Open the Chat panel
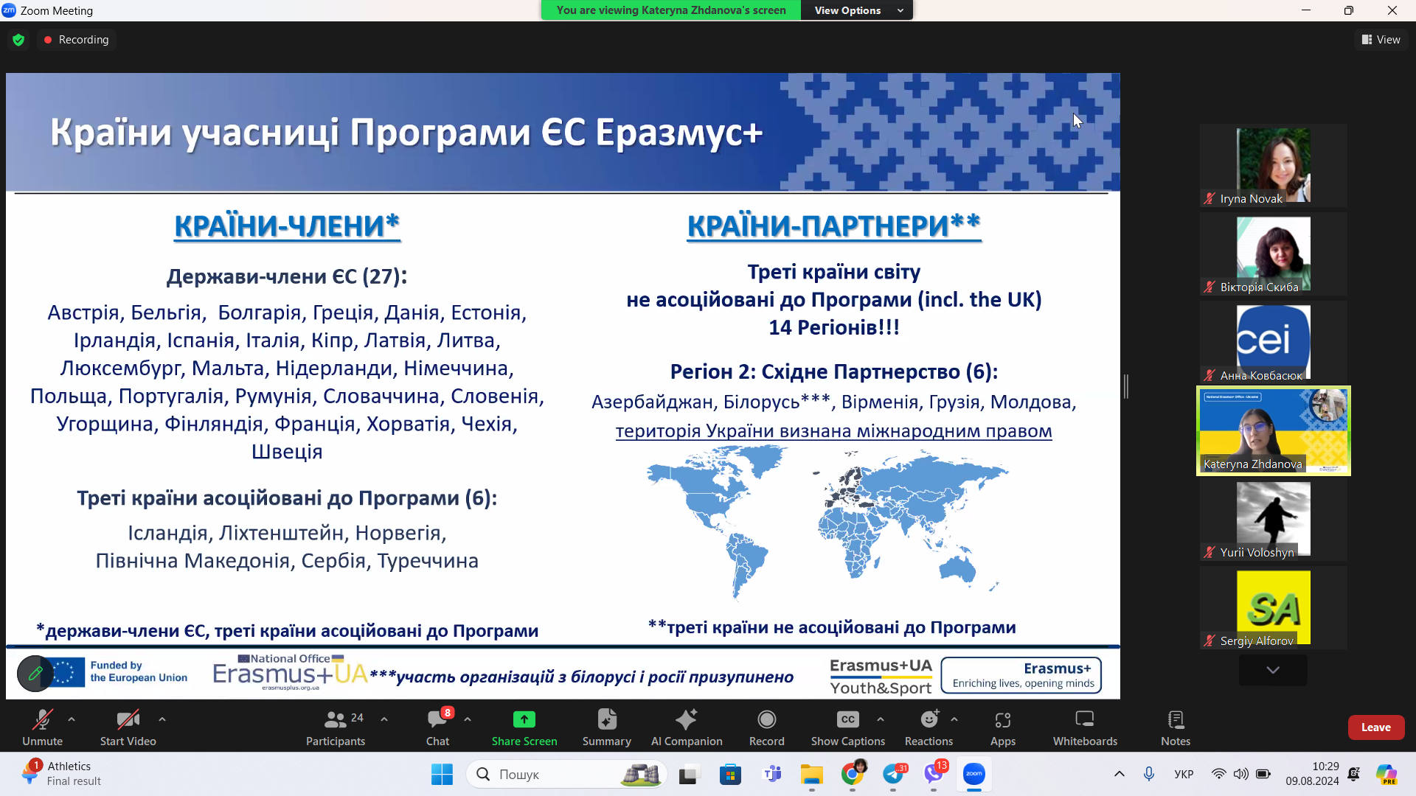Viewport: 1416px width, 796px height. click(x=438, y=727)
